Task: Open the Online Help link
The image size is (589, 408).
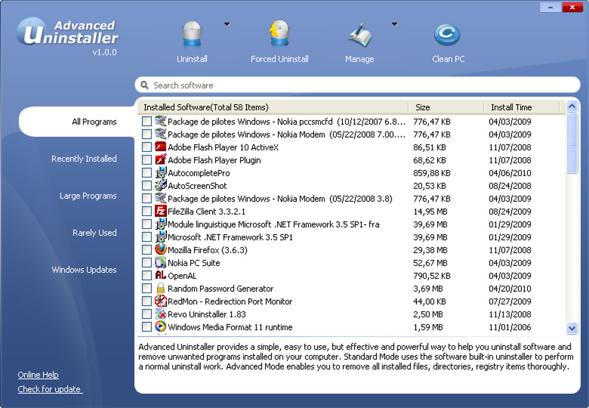Action: (38, 375)
